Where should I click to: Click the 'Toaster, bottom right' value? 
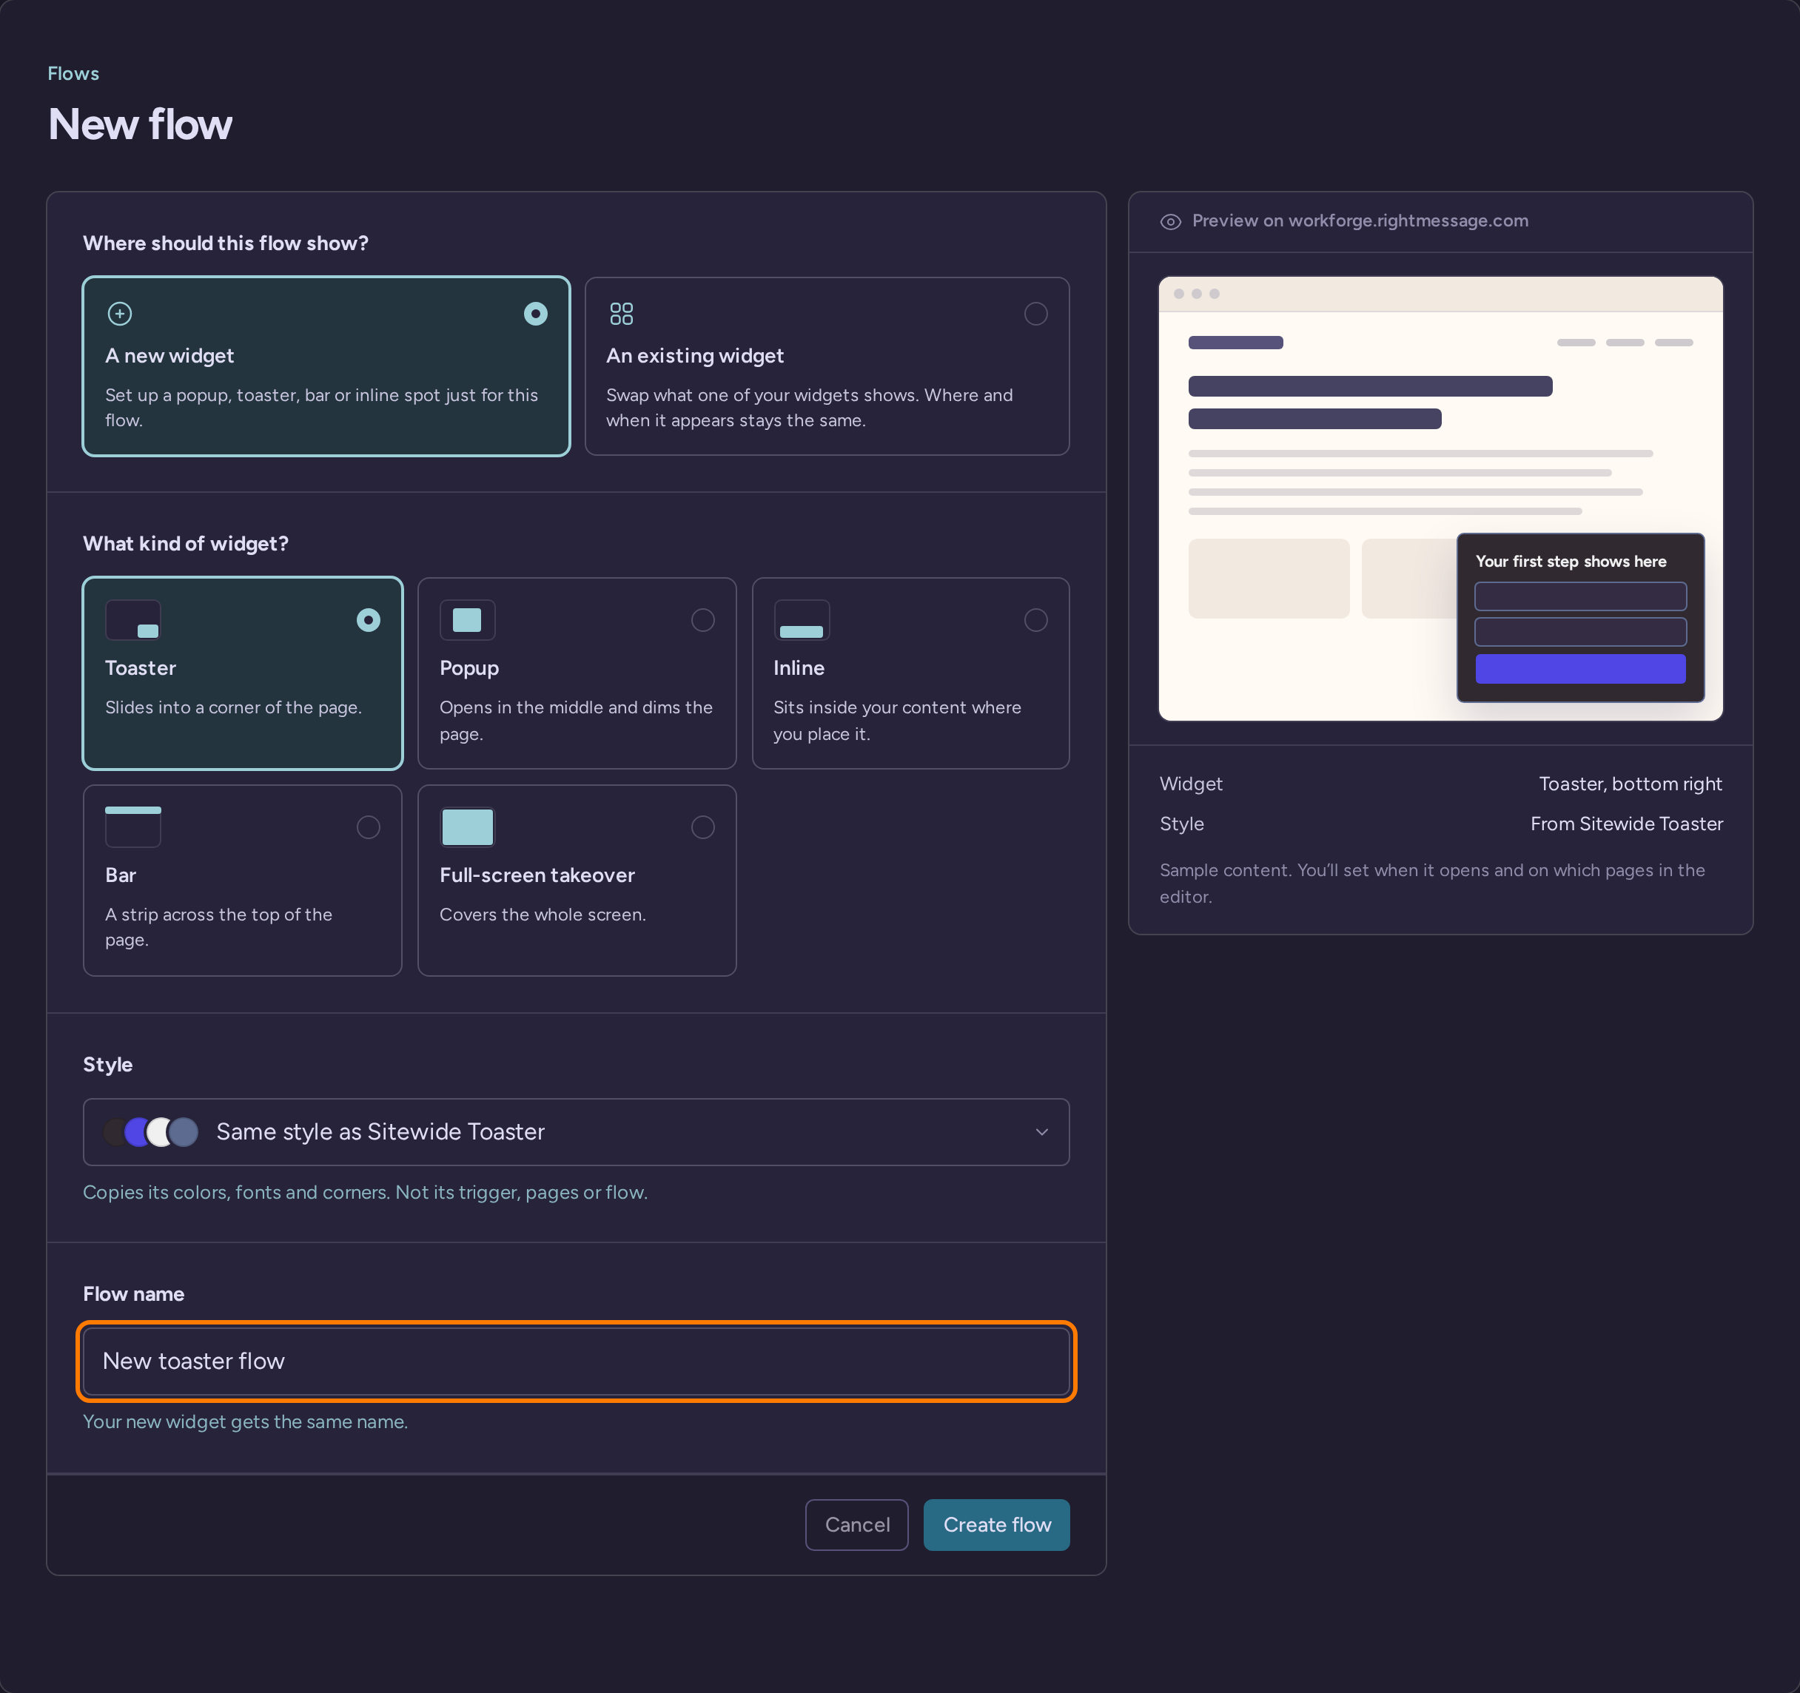(x=1630, y=784)
